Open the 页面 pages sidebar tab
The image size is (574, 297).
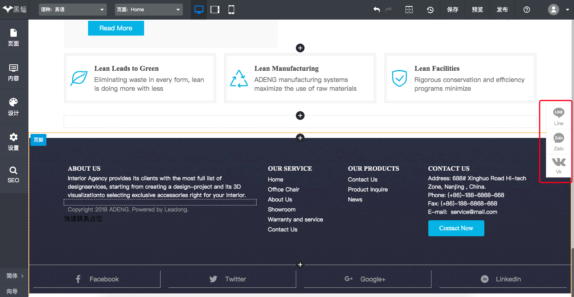tap(14, 37)
